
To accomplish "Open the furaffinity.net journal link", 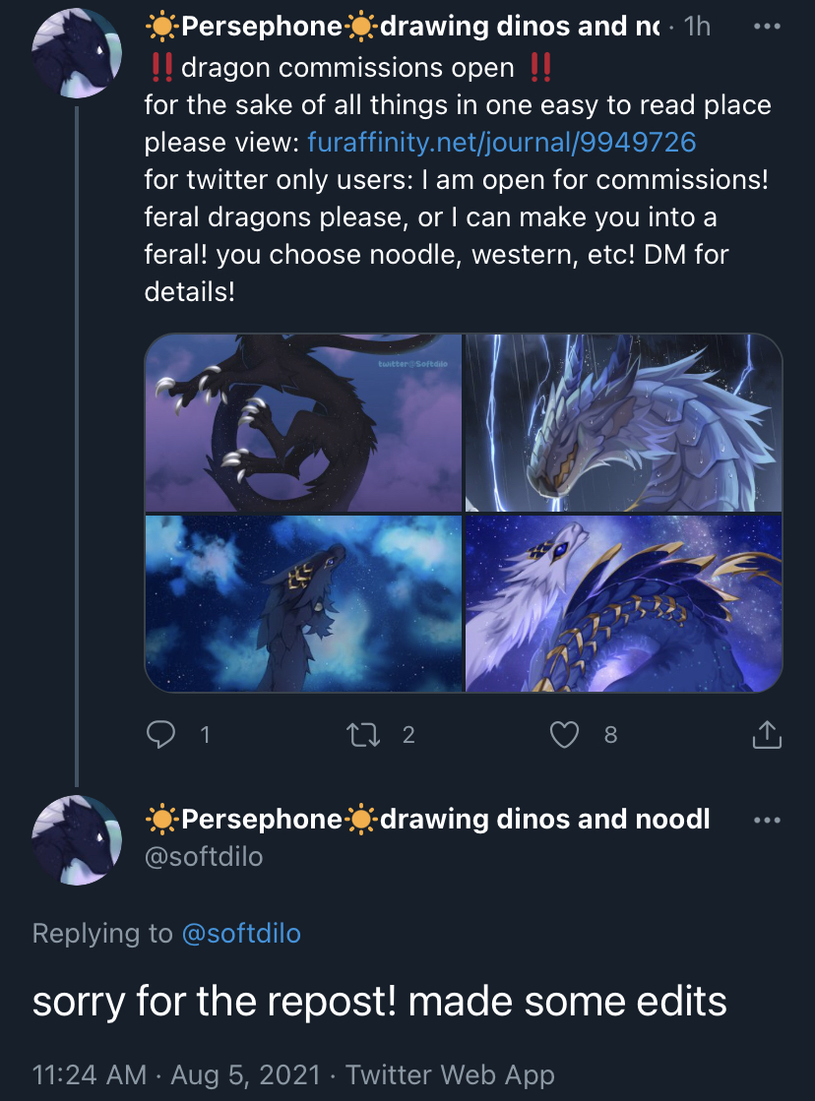I will click(502, 143).
